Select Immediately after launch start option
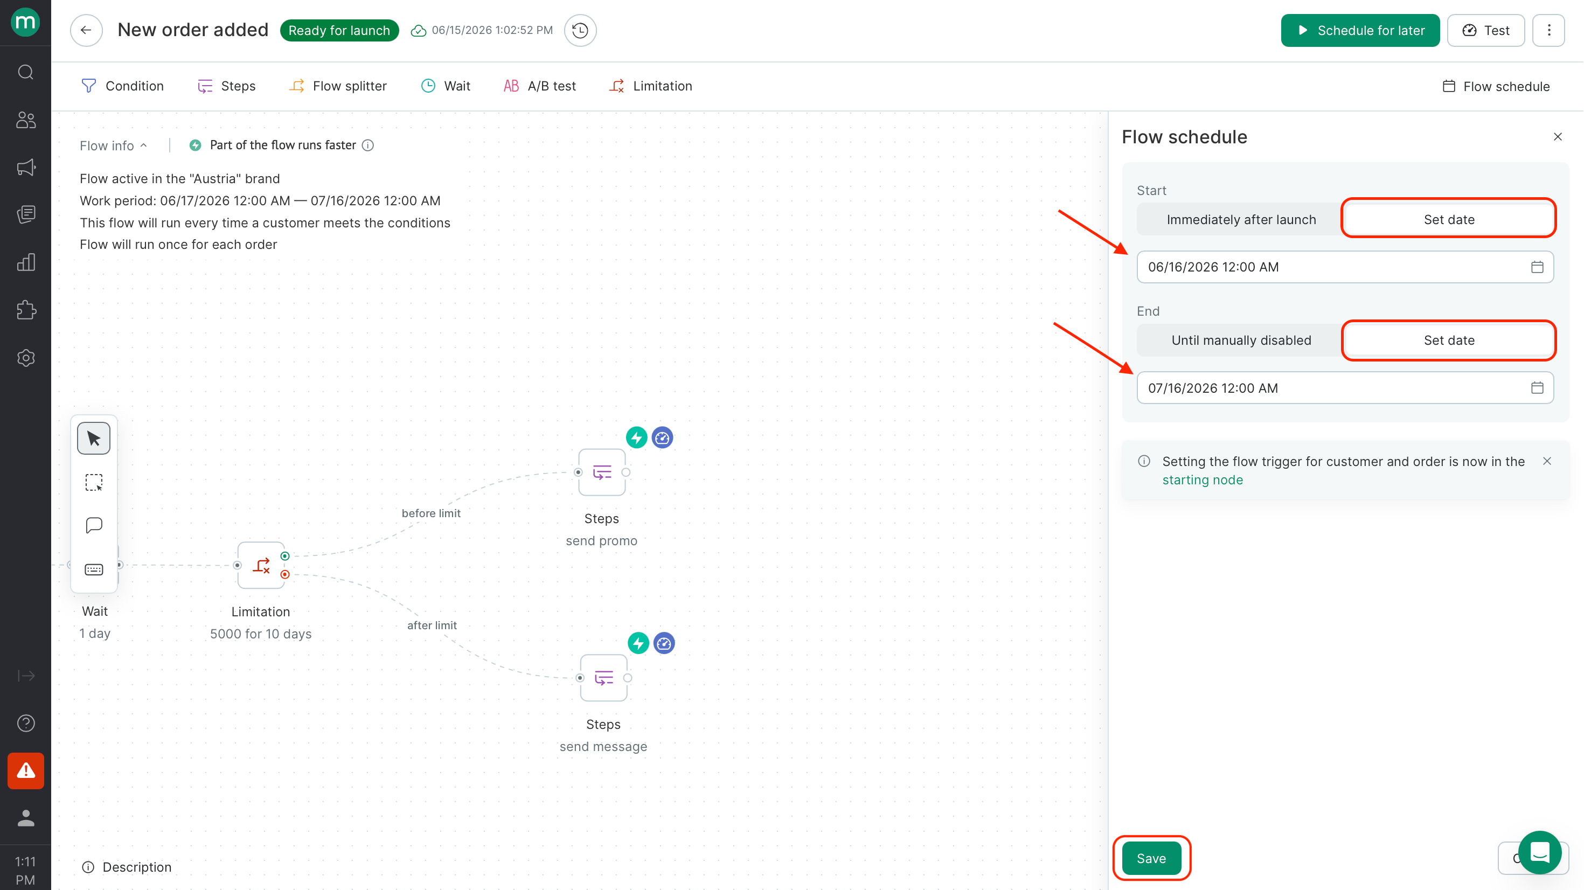 [1241, 220]
